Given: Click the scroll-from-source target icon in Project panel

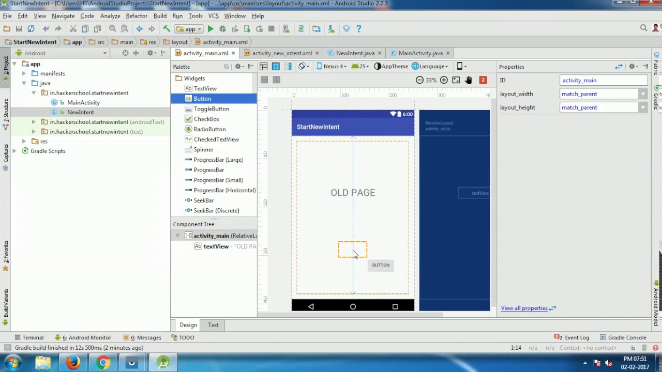Looking at the screenshot, I should coord(125,53).
